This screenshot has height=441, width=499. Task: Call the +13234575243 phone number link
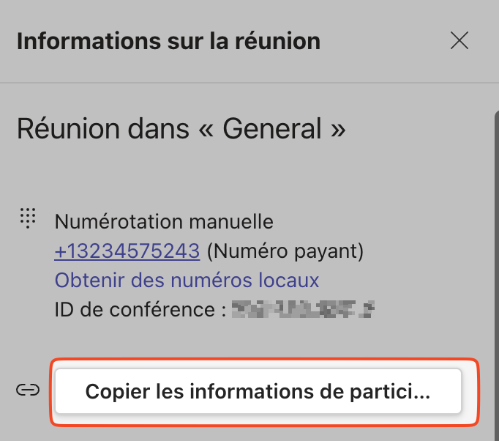pyautogui.click(x=127, y=251)
